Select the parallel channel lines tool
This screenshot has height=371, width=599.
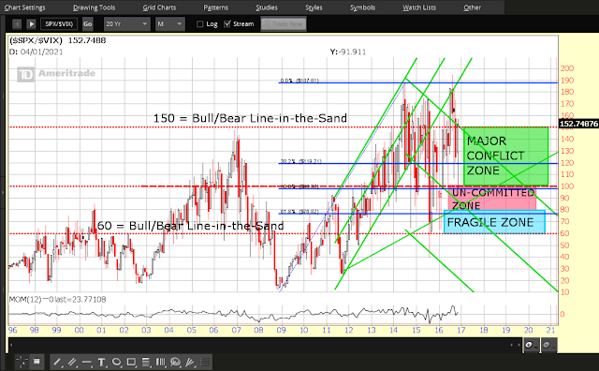[x=72, y=362]
